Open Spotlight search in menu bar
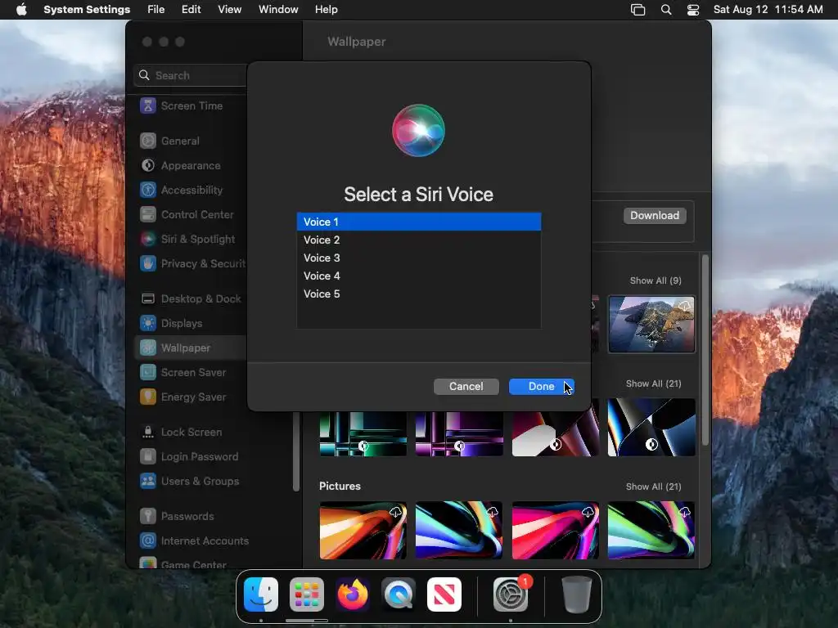This screenshot has width=838, height=628. tap(666, 10)
